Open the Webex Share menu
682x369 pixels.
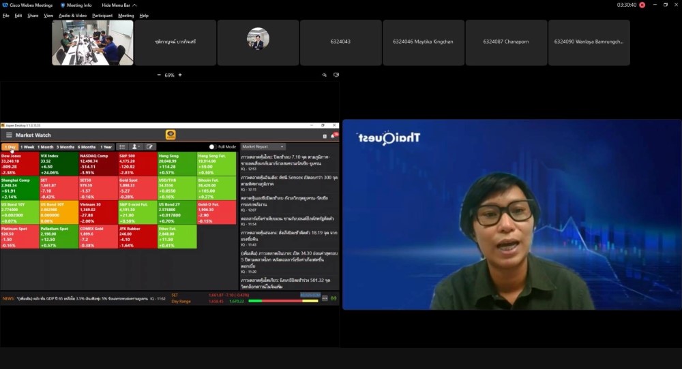pos(33,16)
